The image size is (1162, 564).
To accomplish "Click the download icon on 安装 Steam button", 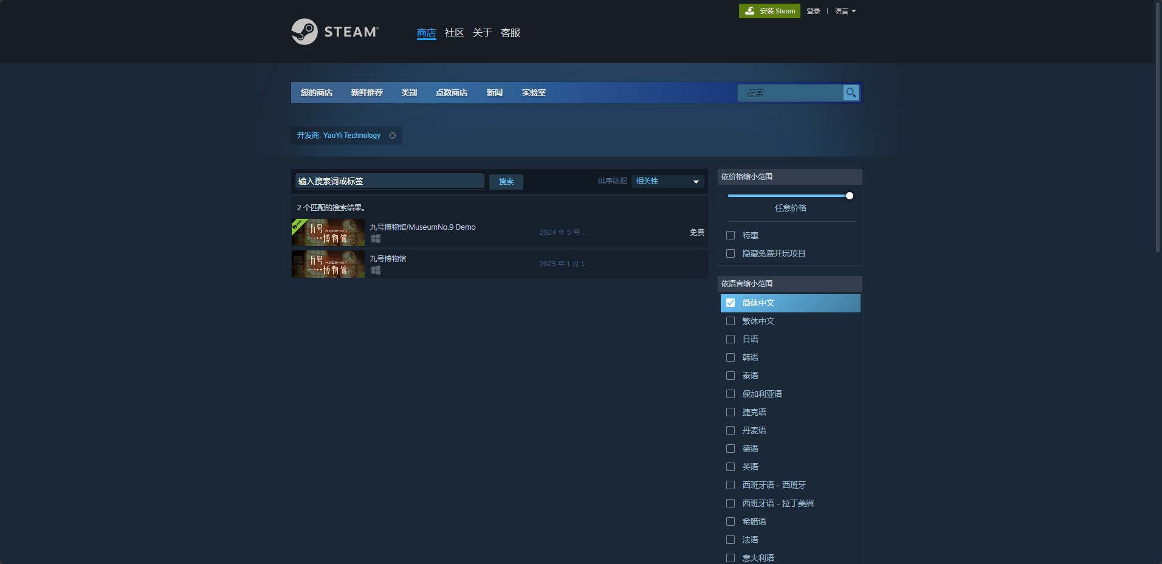I will [x=750, y=11].
